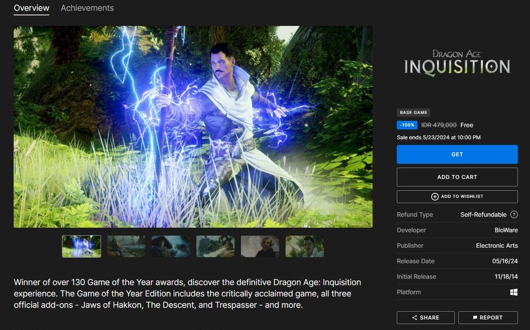Select the Overview tab

(31, 8)
